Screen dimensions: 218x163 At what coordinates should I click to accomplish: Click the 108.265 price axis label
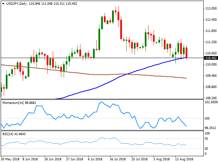(x=211, y=98)
